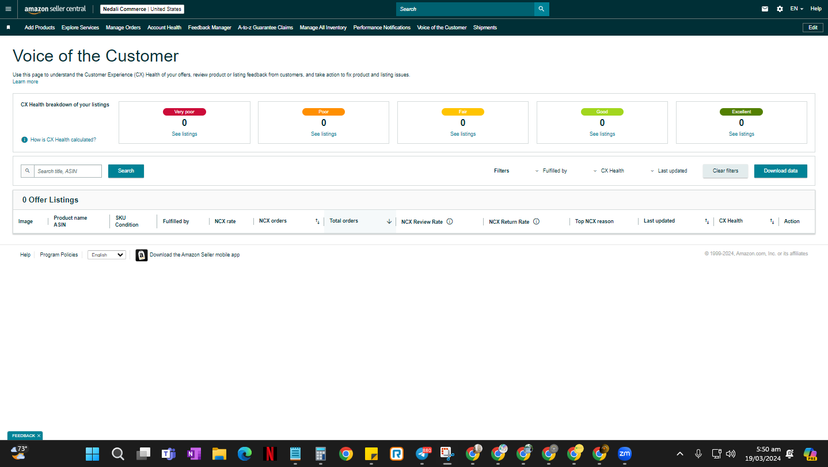The image size is (828, 467).
Task: Click the Product name ASIN column header
Action: point(70,221)
